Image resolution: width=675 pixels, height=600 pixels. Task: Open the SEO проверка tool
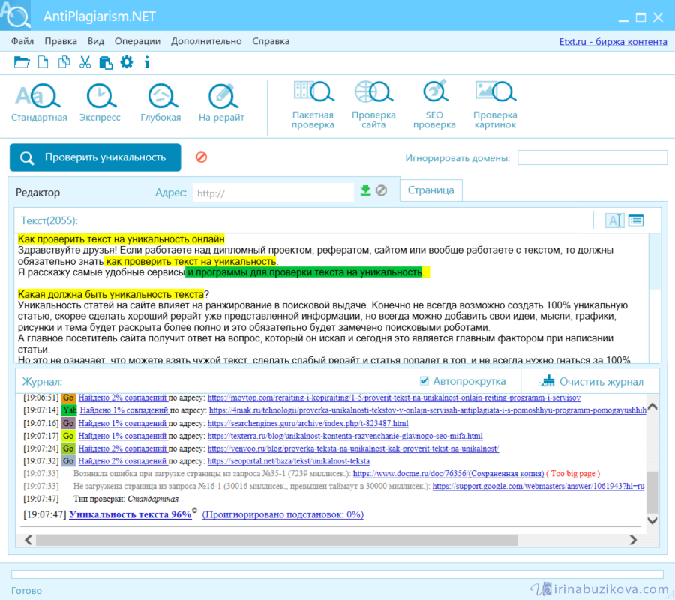434,94
